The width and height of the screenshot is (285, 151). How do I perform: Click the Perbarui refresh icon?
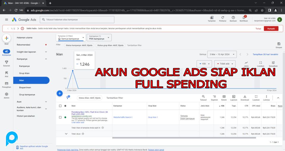tap(223, 18)
